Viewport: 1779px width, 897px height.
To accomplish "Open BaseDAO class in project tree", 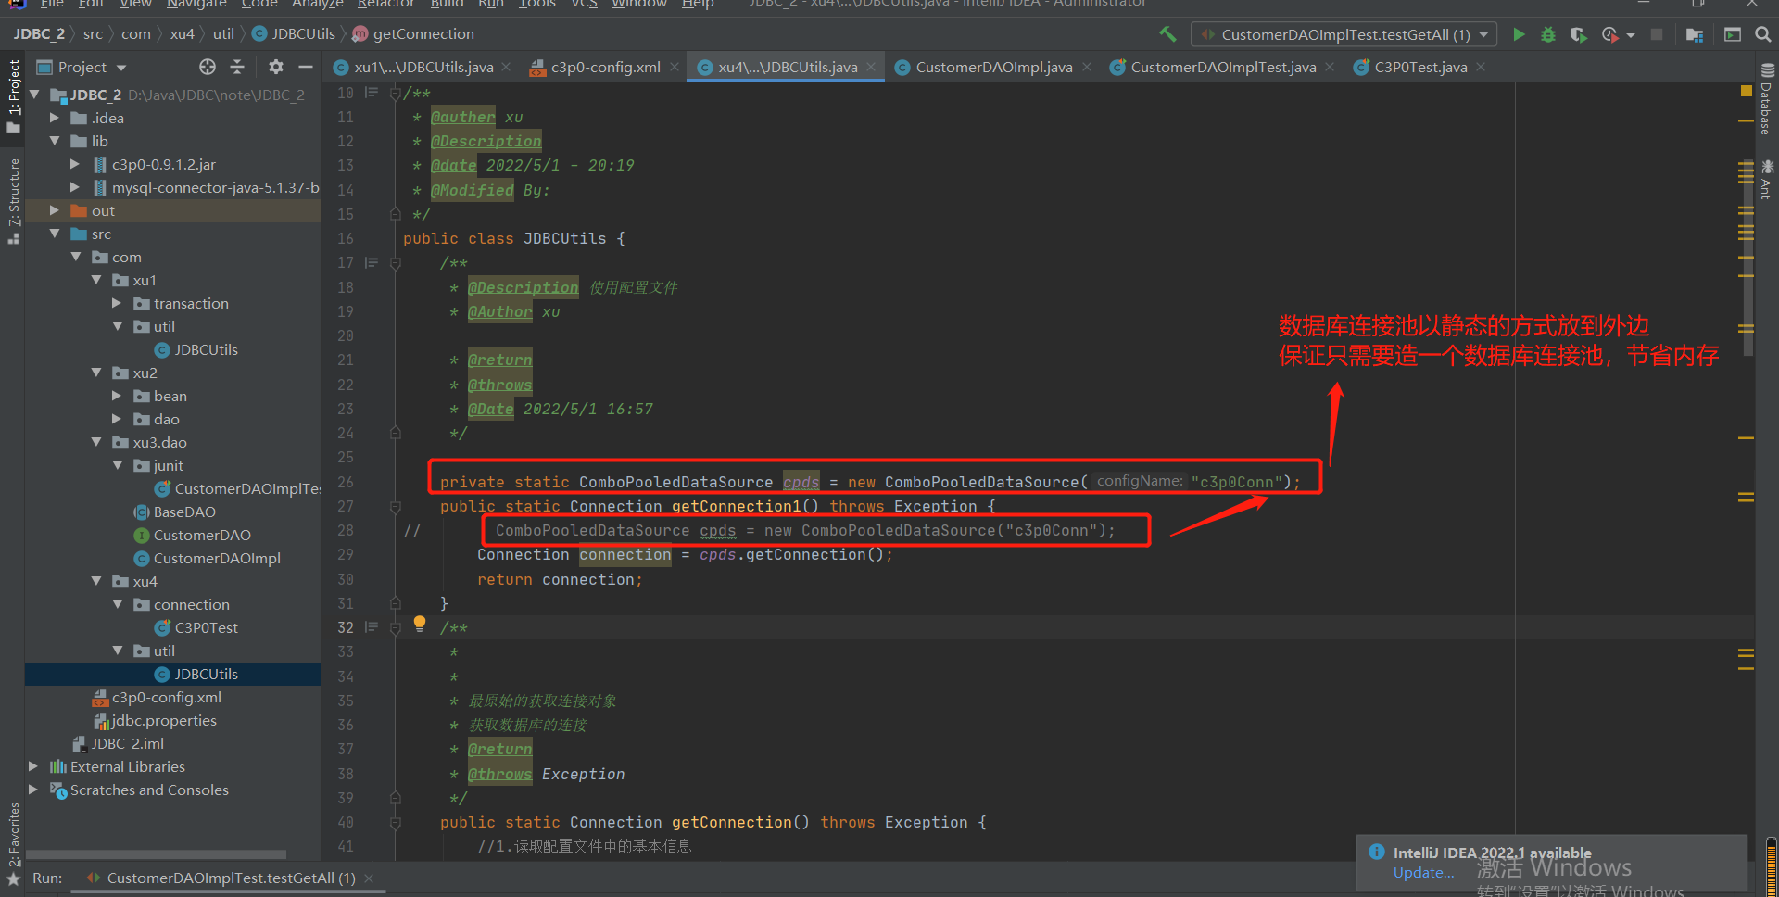I will 183,512.
